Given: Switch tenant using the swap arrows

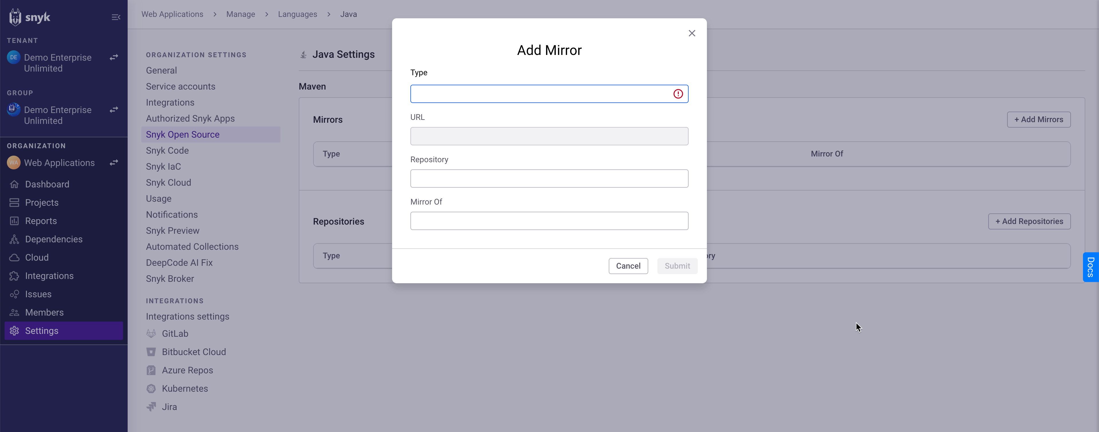Looking at the screenshot, I should pos(114,57).
